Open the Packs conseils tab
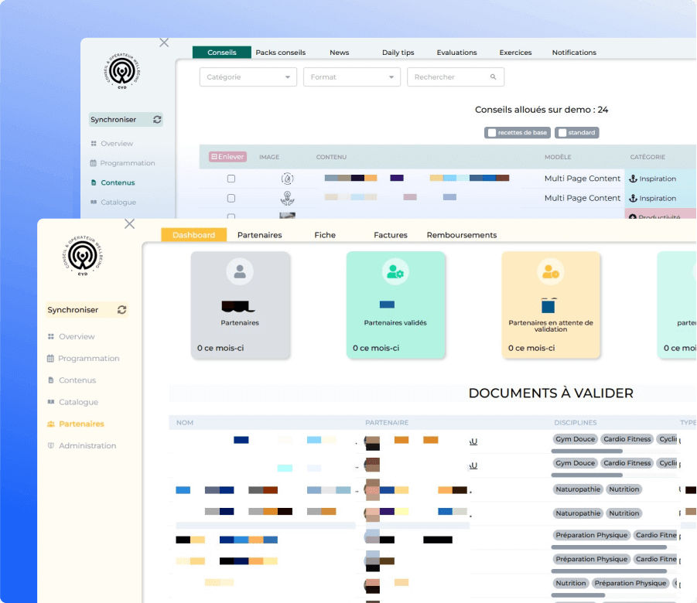Image resolution: width=697 pixels, height=603 pixels. pos(280,53)
